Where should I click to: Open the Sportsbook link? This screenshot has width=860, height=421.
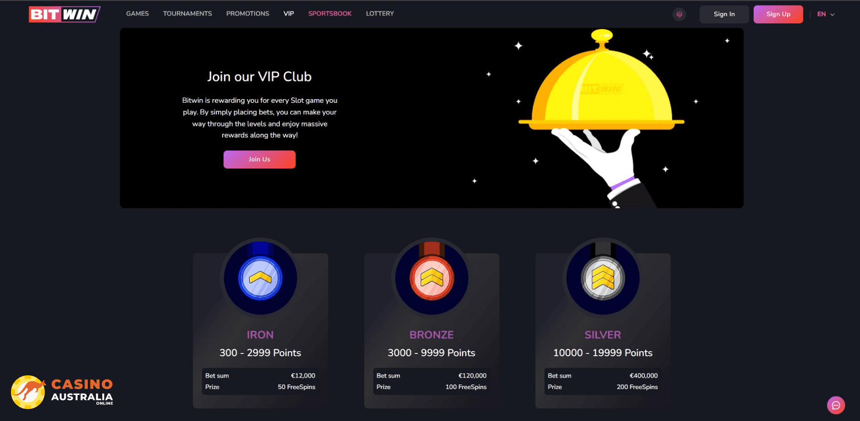coord(330,14)
